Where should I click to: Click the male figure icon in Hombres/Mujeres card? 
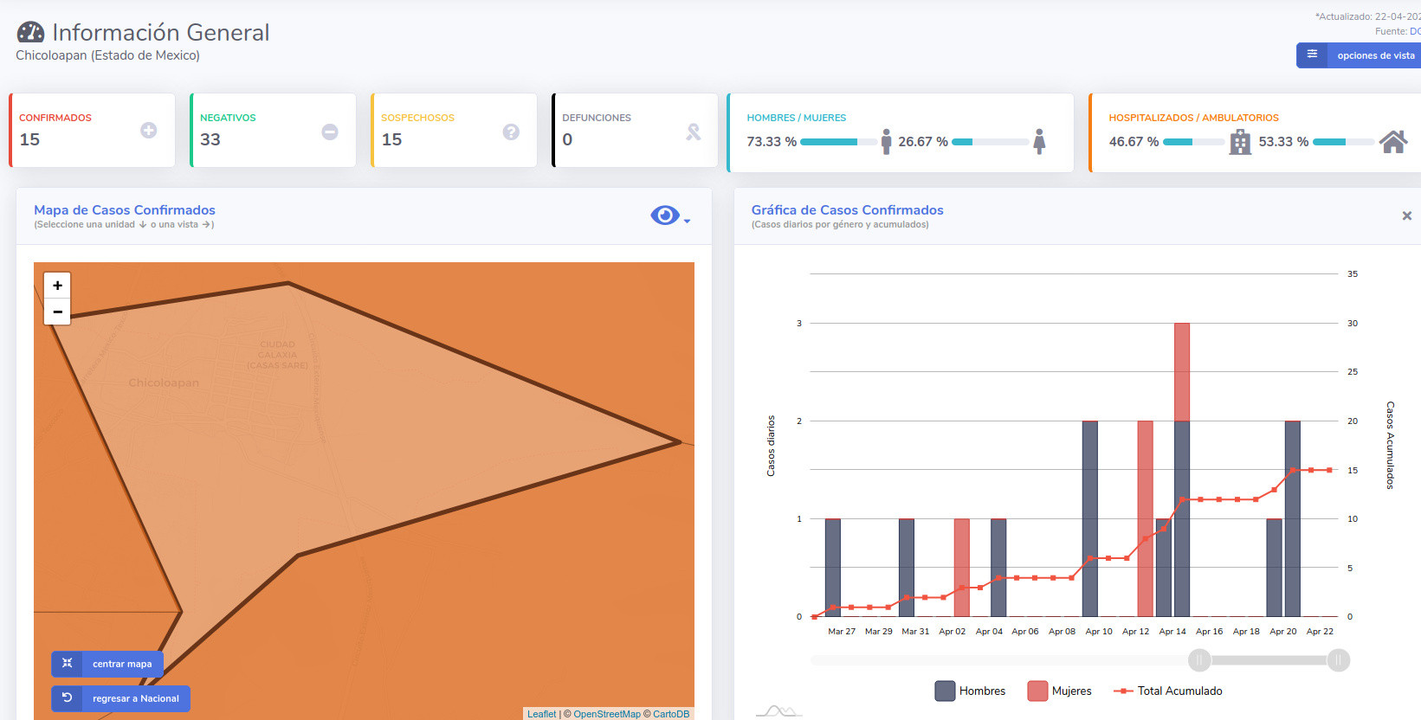[x=886, y=141]
